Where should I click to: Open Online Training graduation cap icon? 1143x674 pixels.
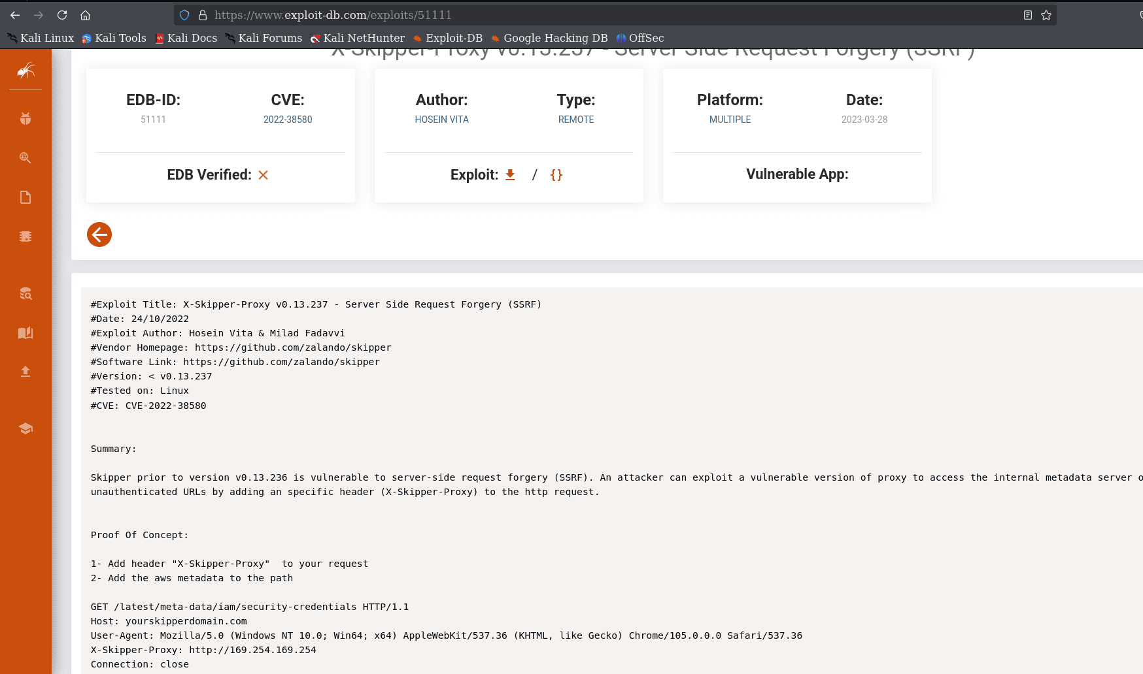coord(26,428)
